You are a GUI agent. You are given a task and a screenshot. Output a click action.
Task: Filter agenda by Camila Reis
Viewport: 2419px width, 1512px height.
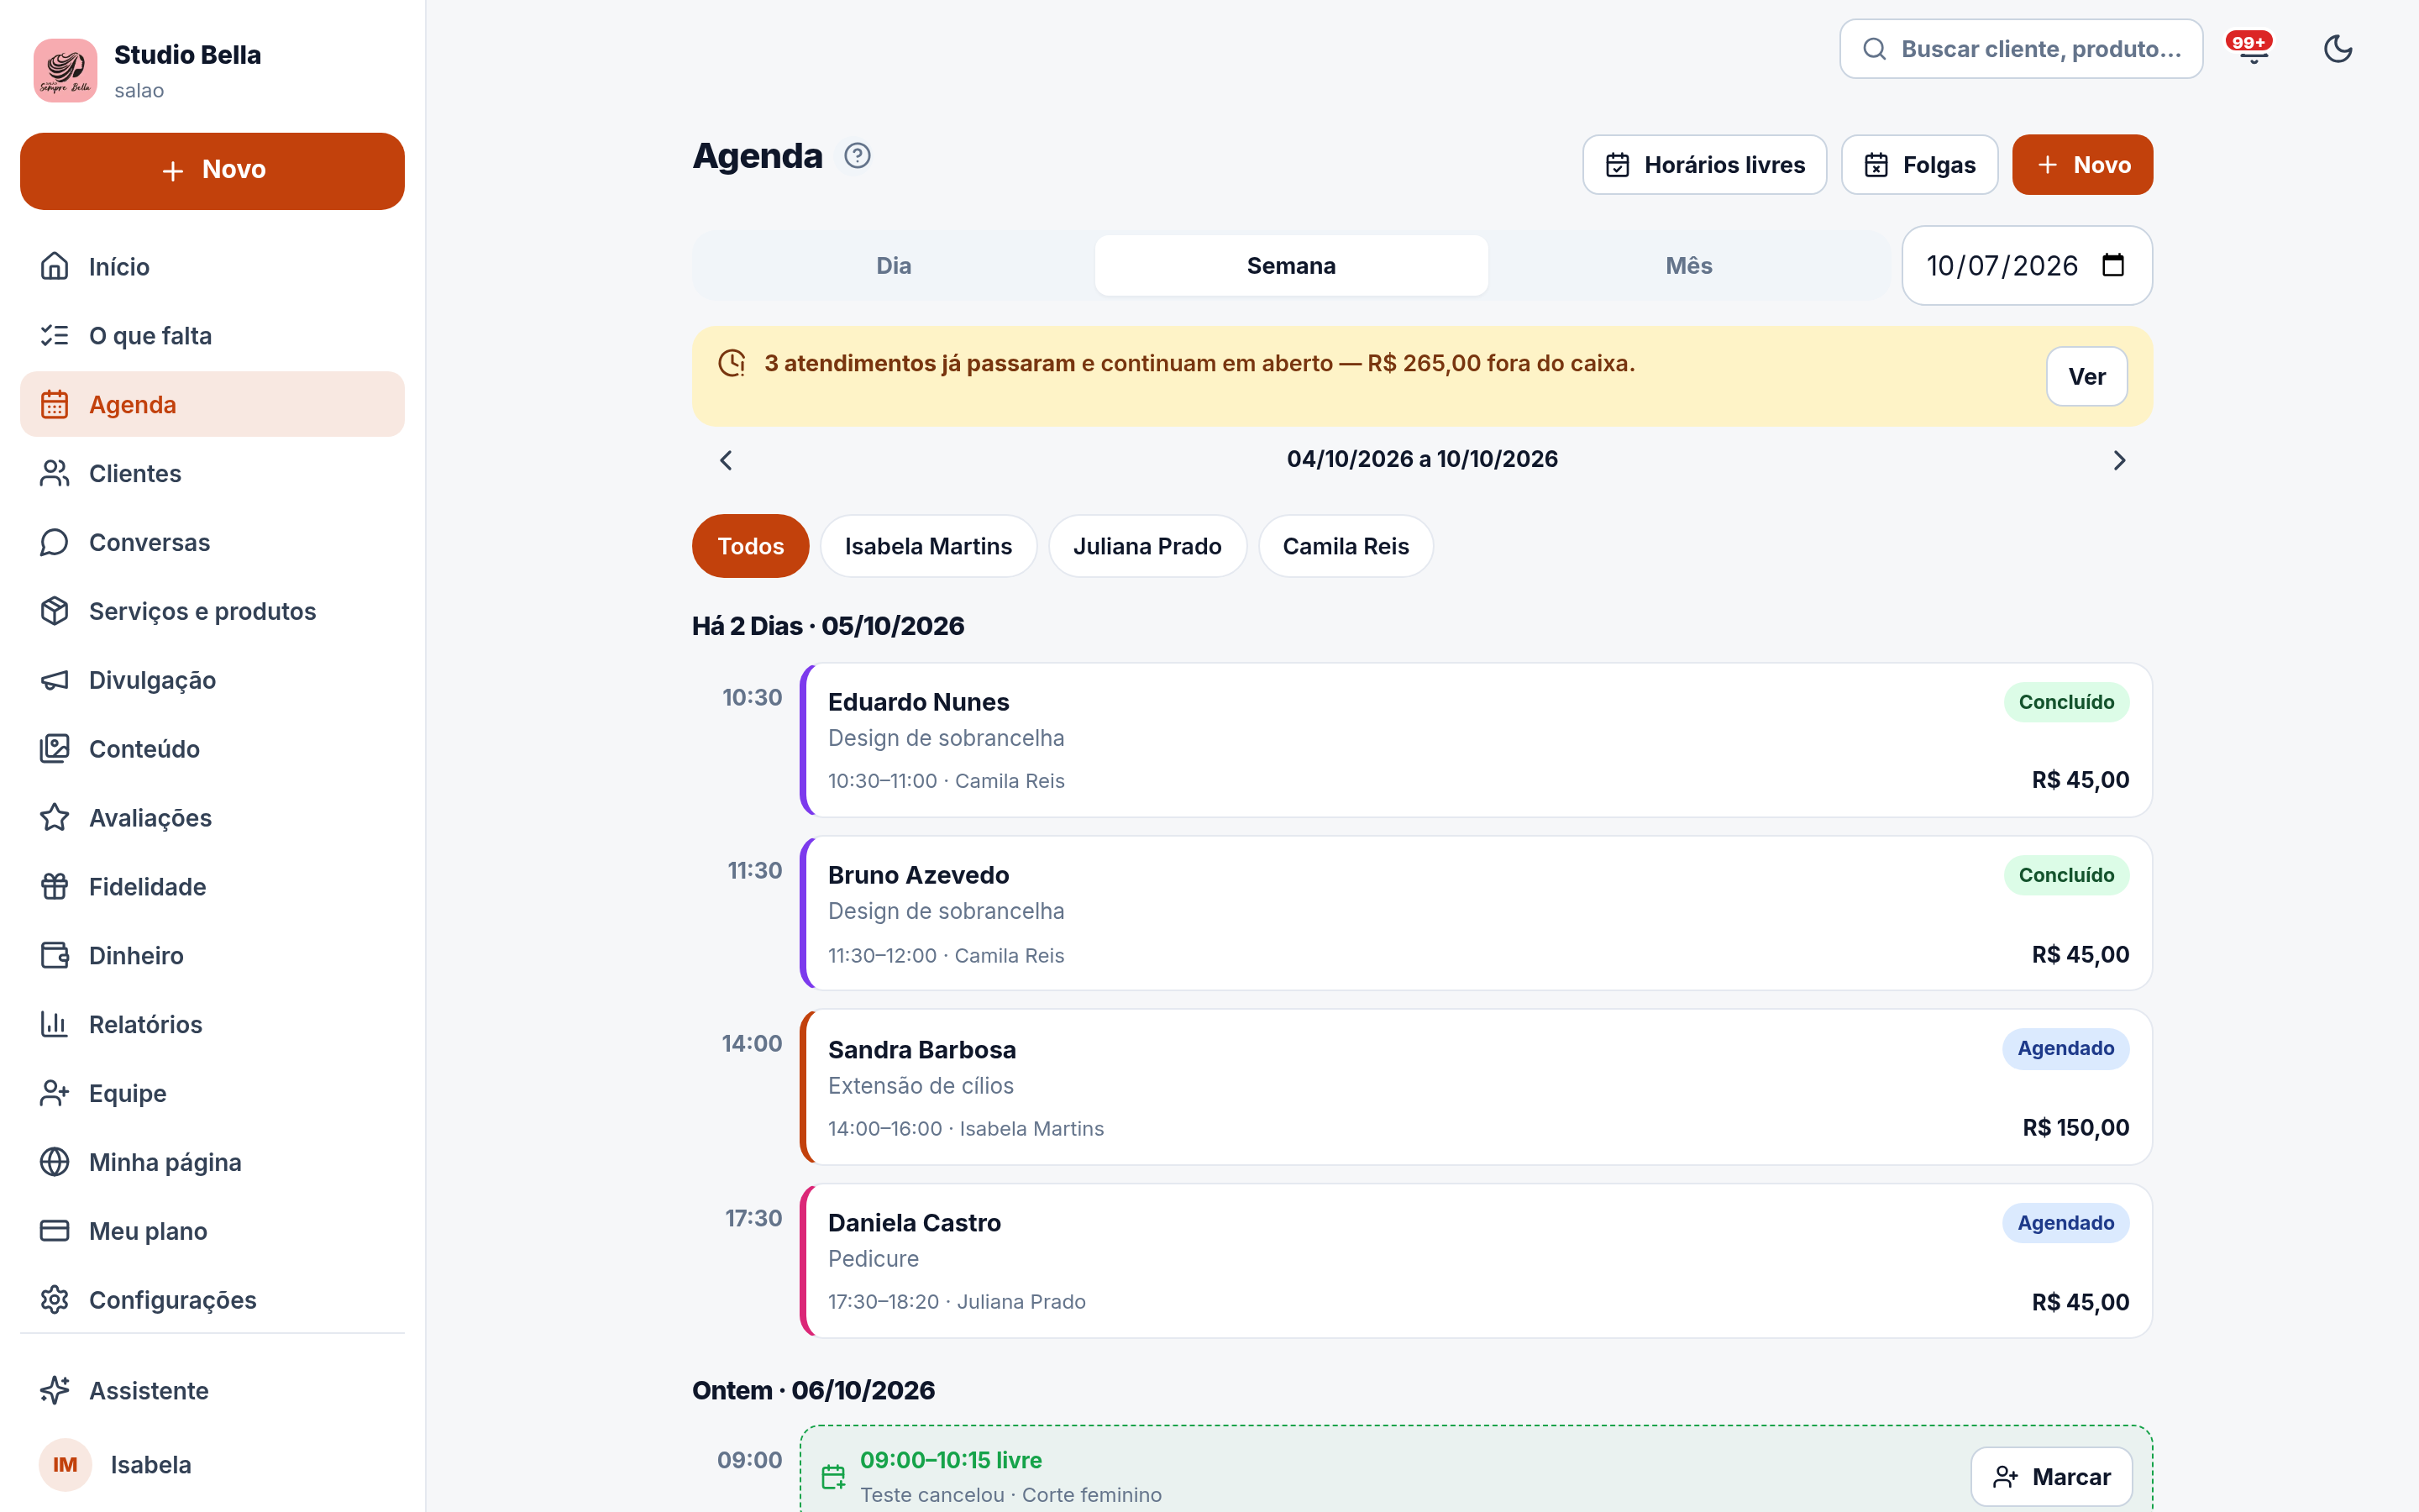(1346, 546)
